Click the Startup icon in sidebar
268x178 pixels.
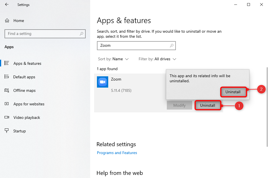[x=7, y=131]
